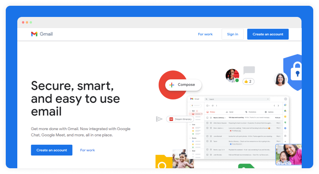Check the box for Mom, Valerie email

(207, 128)
